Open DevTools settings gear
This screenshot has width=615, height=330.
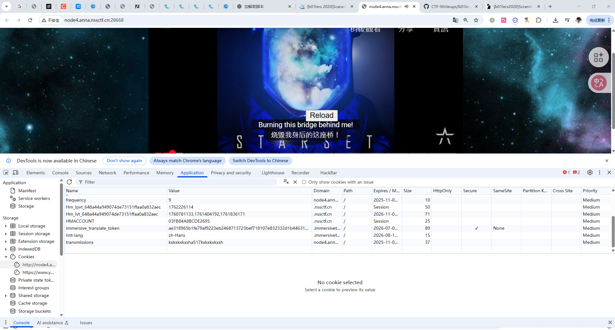(x=590, y=172)
